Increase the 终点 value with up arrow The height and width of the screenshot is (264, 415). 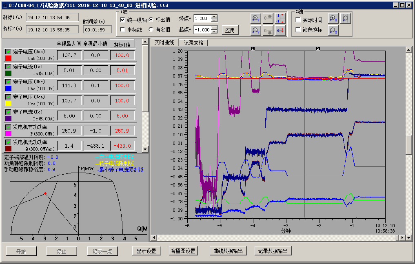point(214,17)
